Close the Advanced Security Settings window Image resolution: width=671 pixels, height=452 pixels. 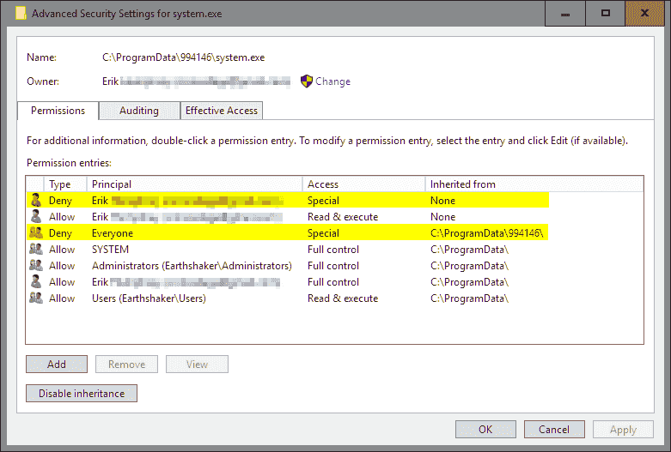tap(644, 13)
